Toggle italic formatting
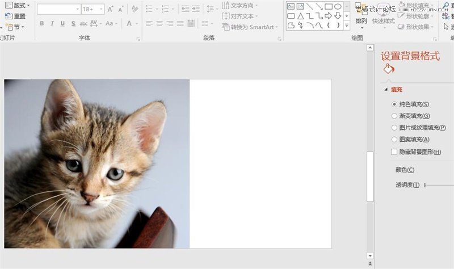This screenshot has width=454, height=269. pyautogui.click(x=52, y=23)
